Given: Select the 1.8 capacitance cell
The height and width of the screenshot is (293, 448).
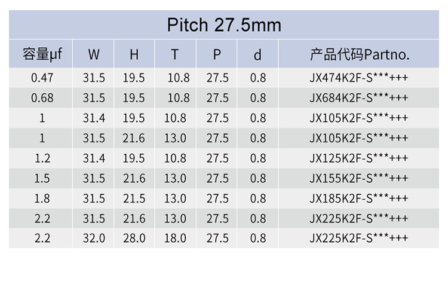Looking at the screenshot, I should click(x=42, y=199).
